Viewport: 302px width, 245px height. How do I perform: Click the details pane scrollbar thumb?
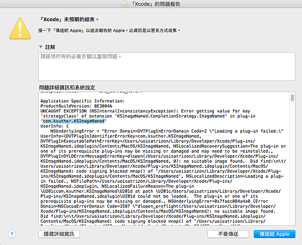(x=292, y=98)
